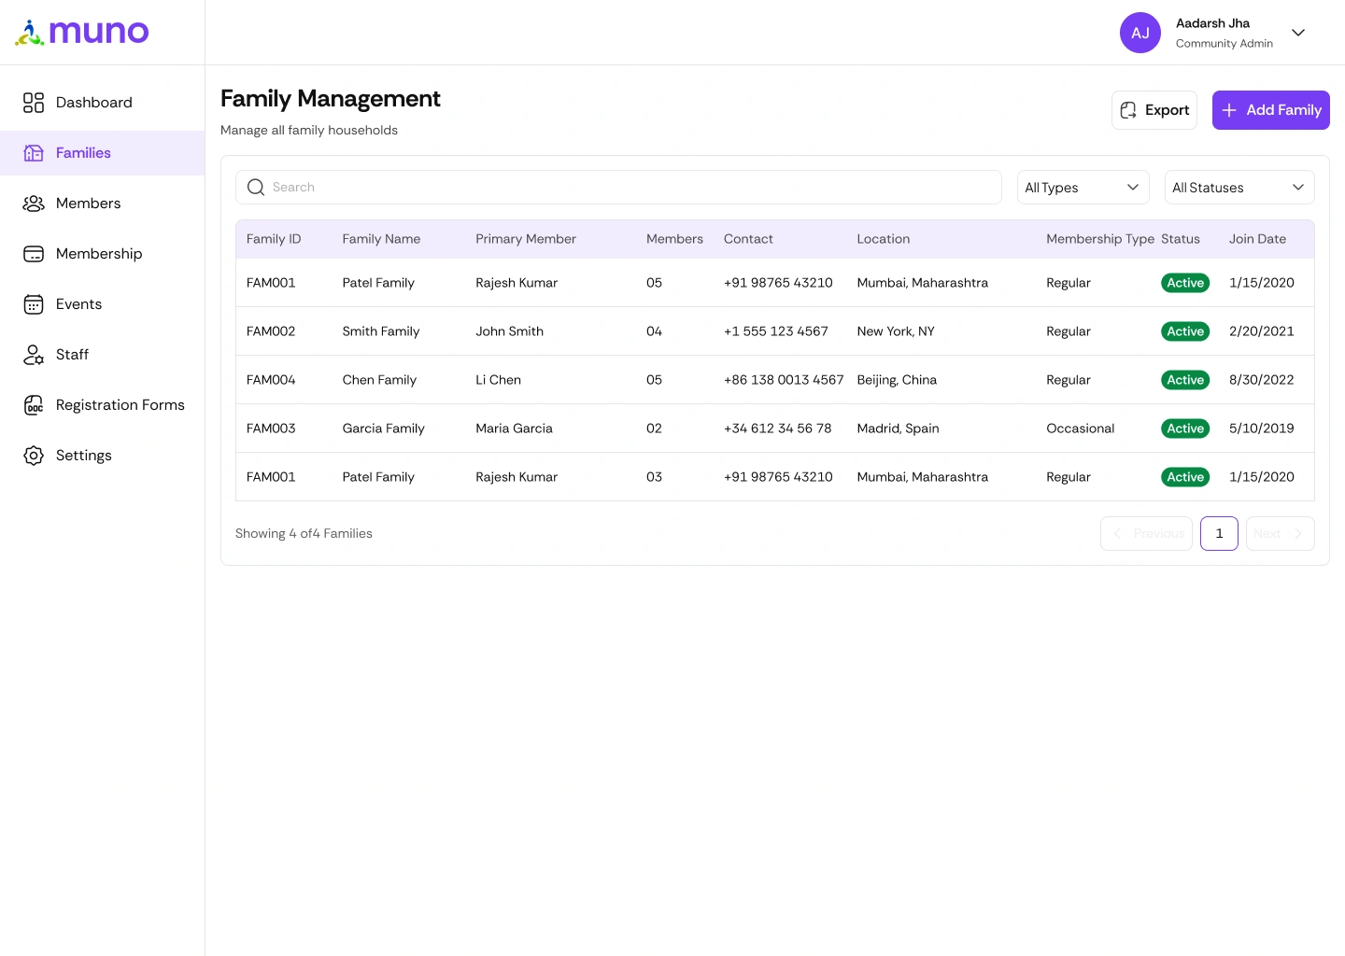Click the Settings gear icon
This screenshot has height=956, width=1345.
[34, 456]
